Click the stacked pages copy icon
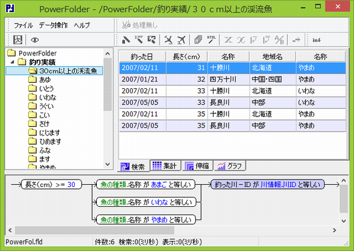The width and height of the screenshot is (354, 251). coord(198,40)
